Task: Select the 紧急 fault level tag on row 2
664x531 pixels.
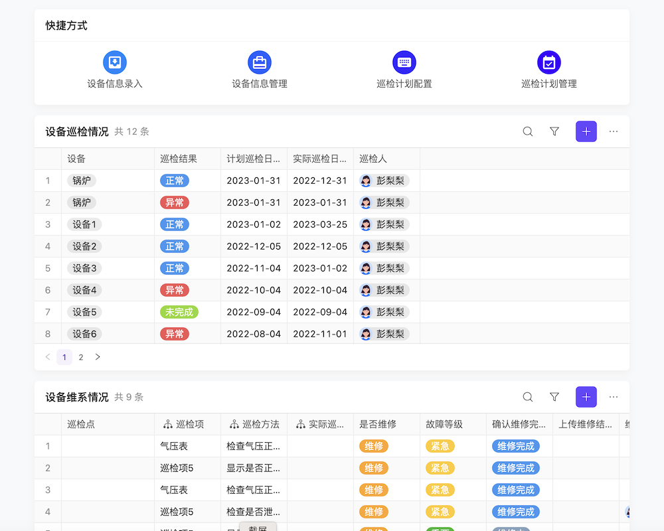Action: click(440, 468)
